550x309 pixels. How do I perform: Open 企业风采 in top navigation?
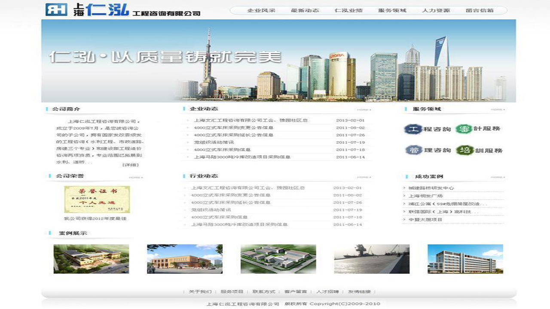pos(261,10)
